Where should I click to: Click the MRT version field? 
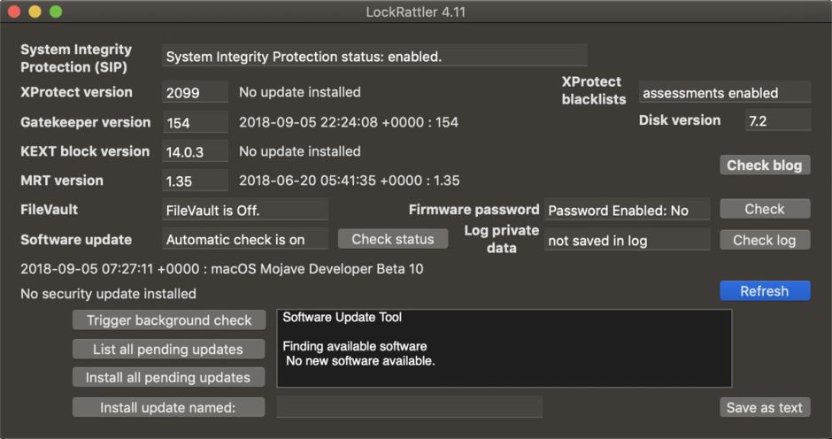click(195, 181)
